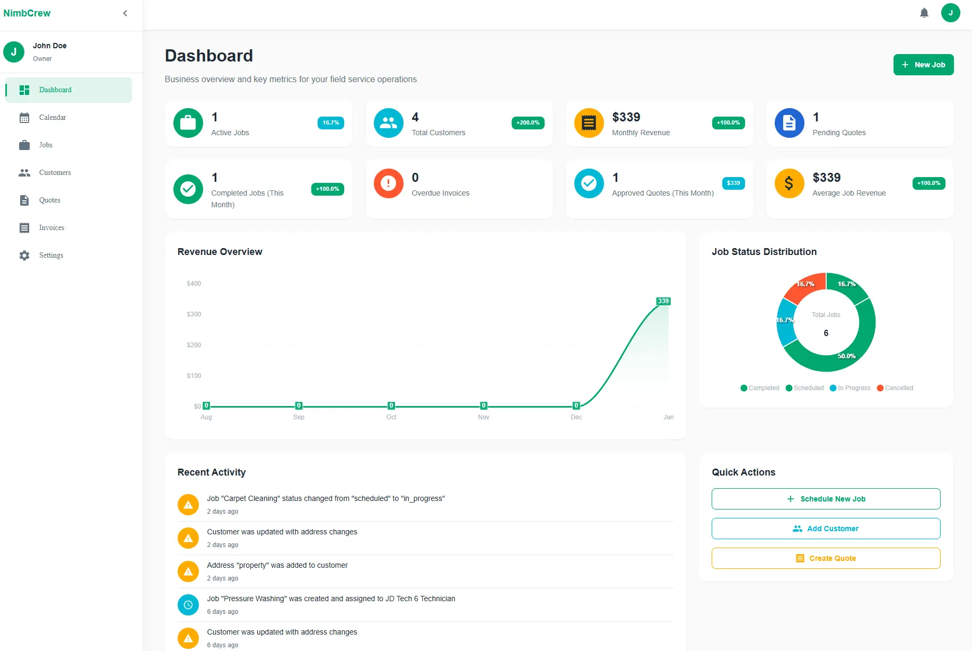Click the Settings gear icon in sidebar
Screen dimensions: 972x651
tap(24, 256)
